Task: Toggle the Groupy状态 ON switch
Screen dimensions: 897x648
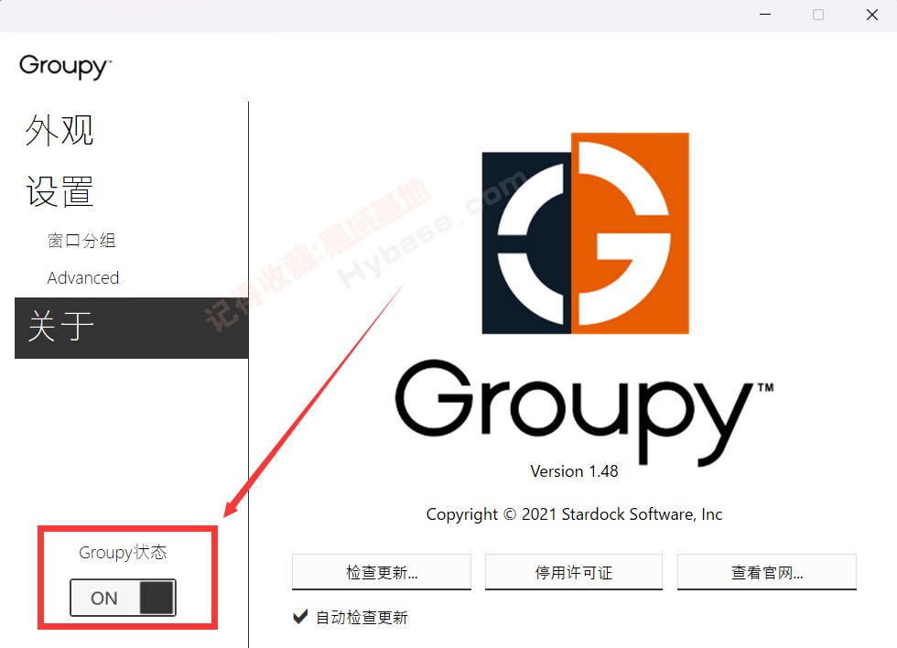Action: pos(123,598)
